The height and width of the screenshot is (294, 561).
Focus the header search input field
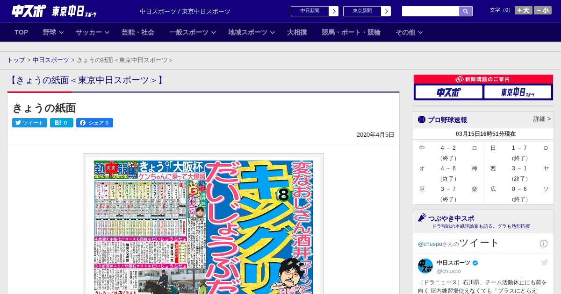pyautogui.click(x=431, y=11)
